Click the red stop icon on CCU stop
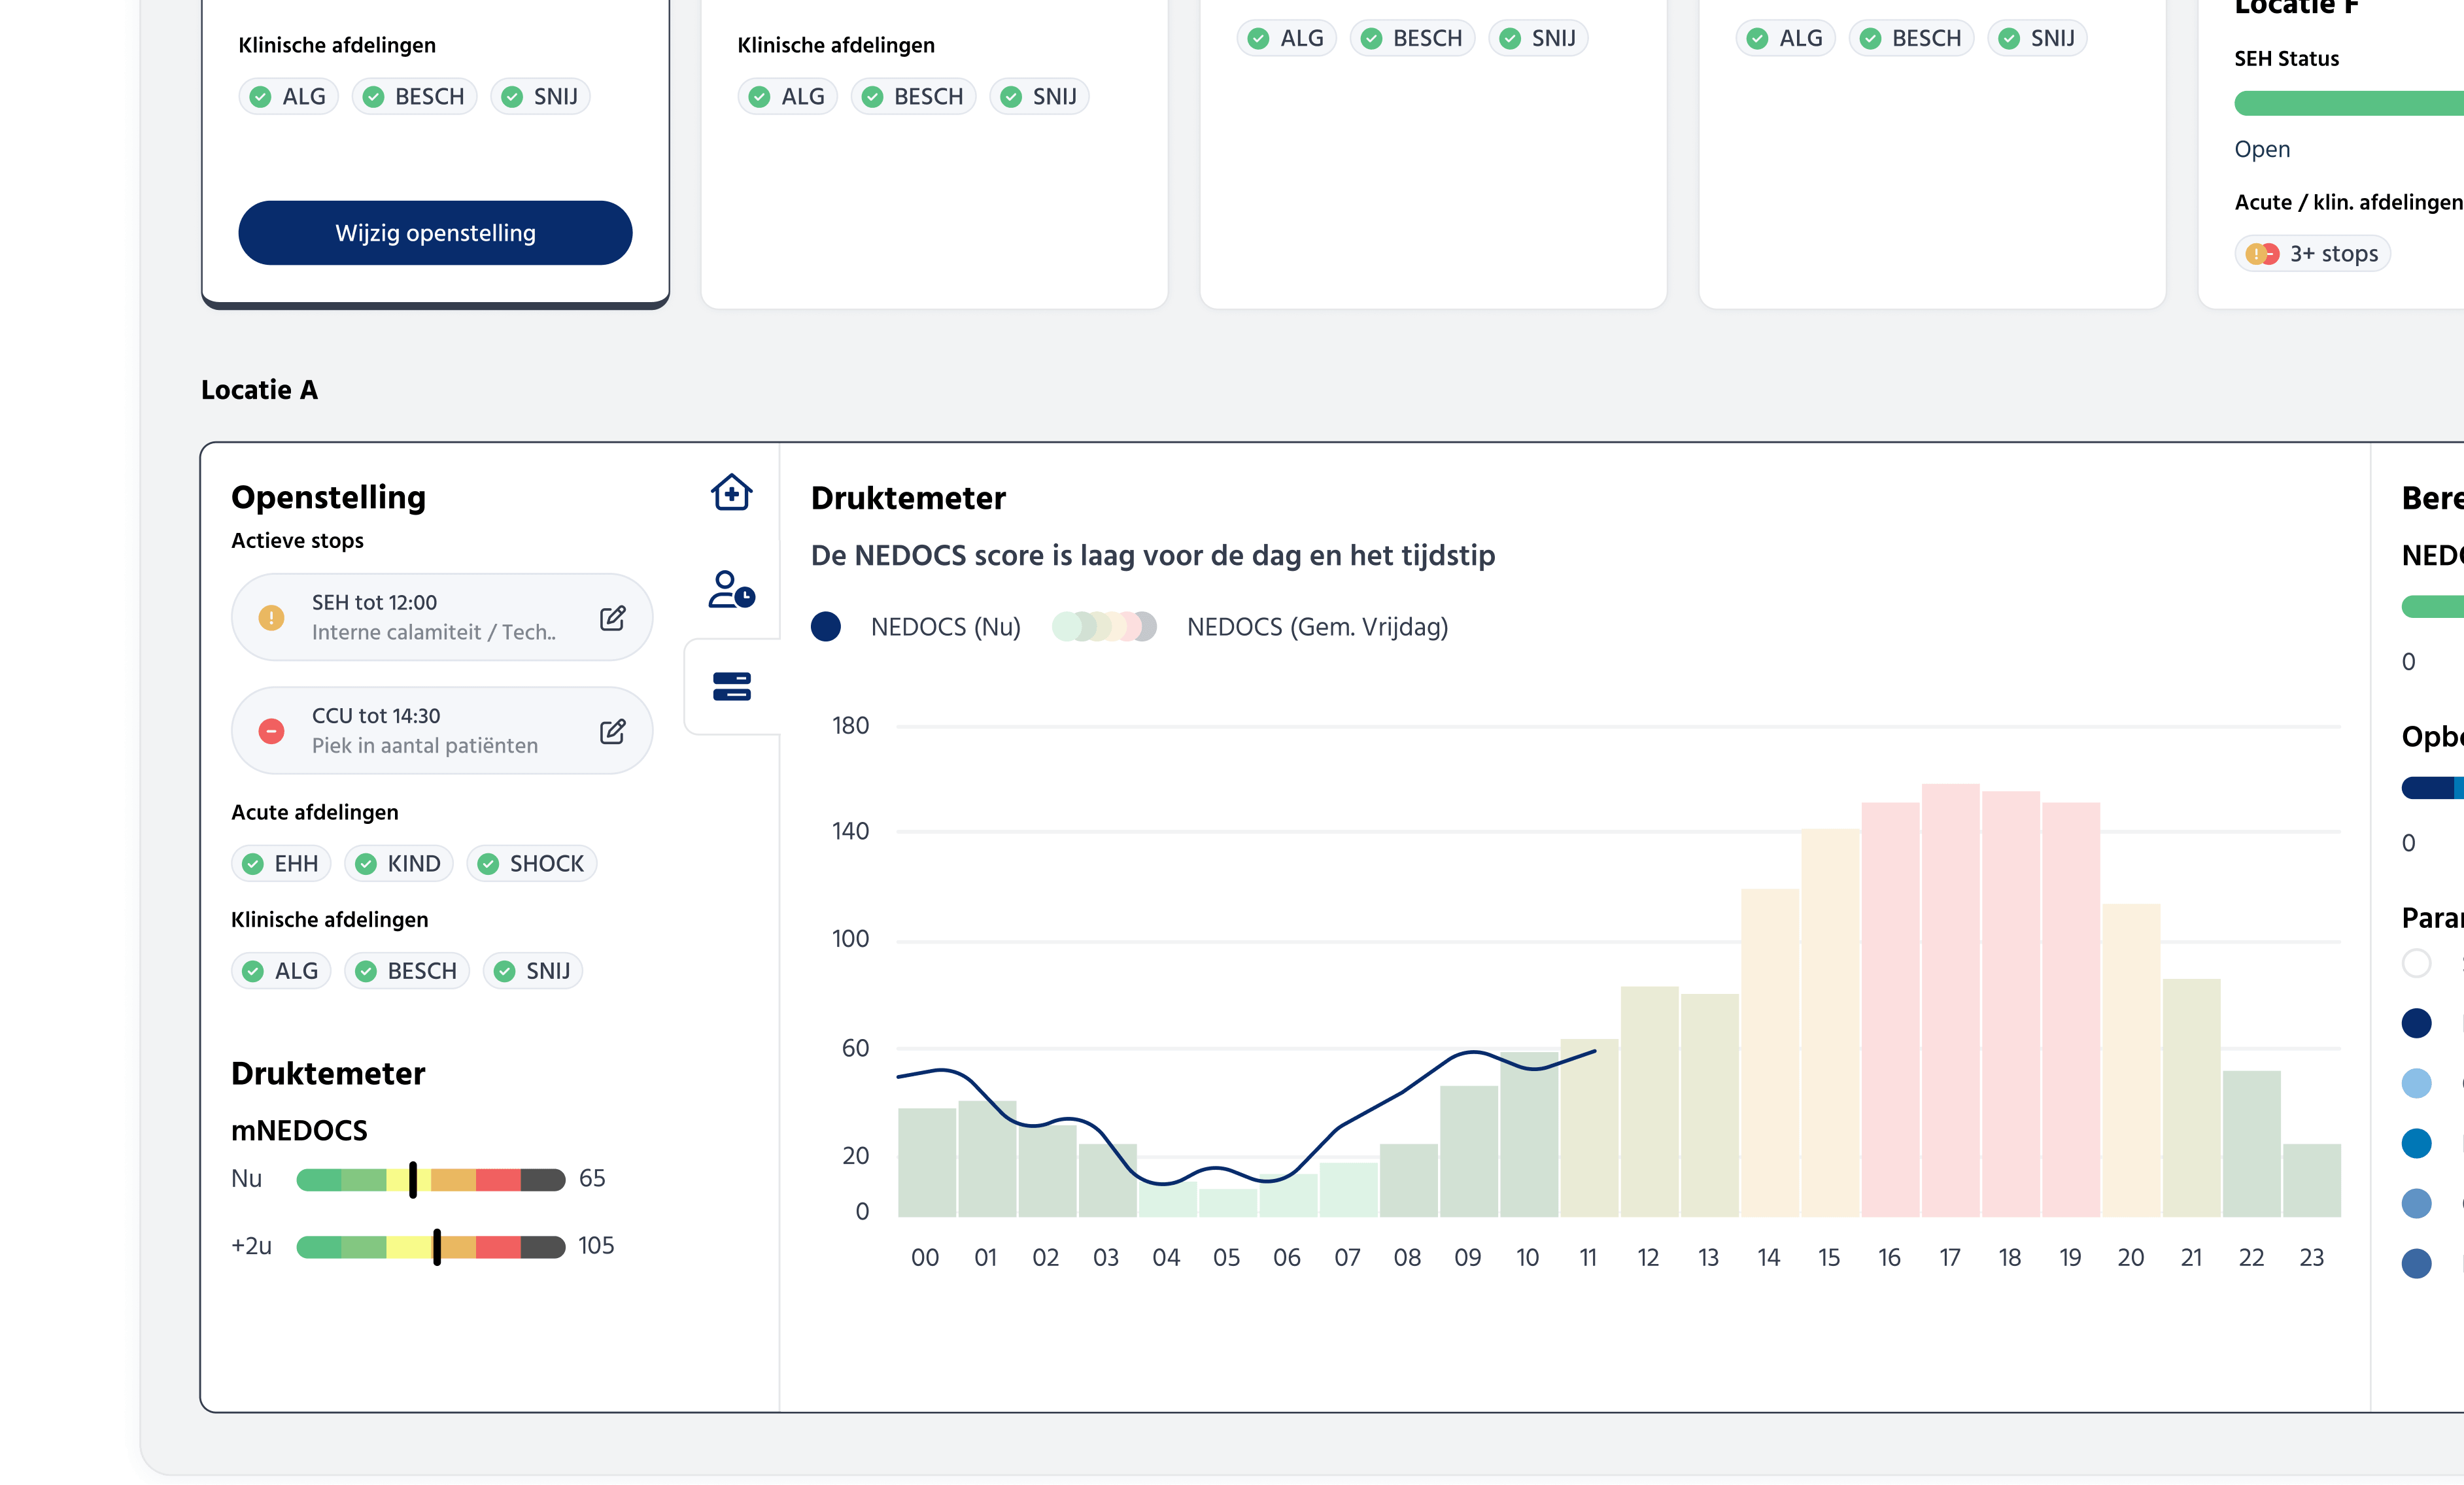 pos(271,731)
